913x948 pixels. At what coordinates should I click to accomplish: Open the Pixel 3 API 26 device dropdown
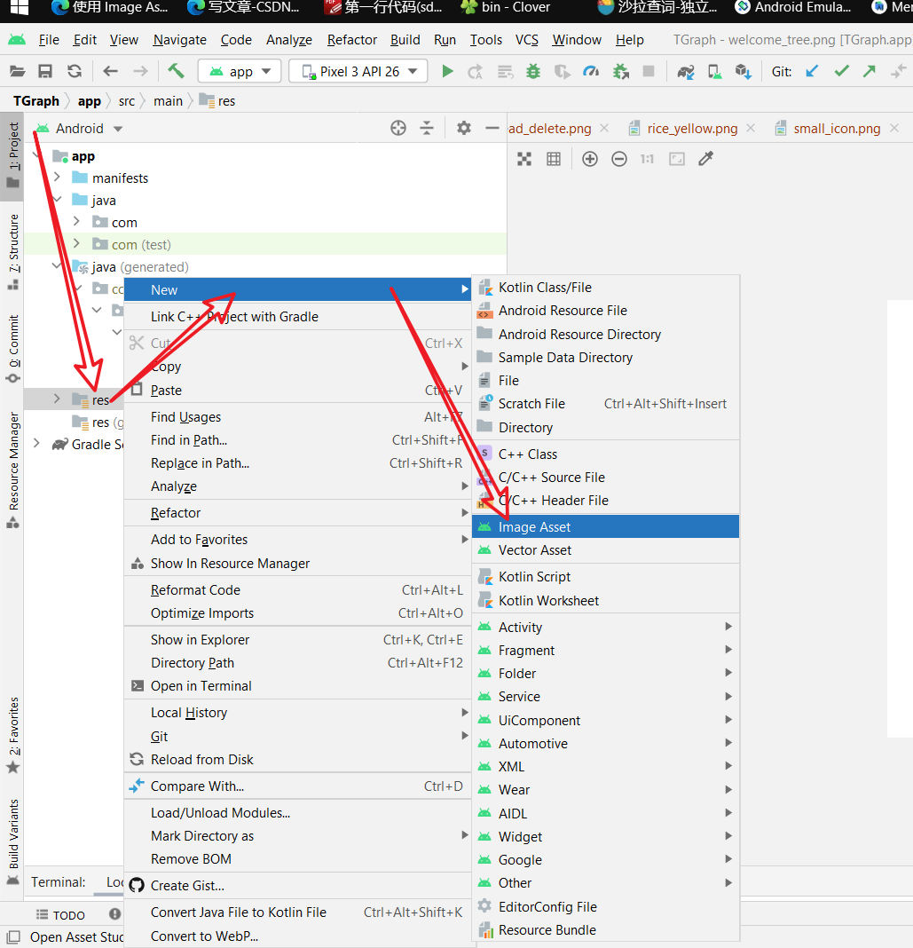[358, 71]
